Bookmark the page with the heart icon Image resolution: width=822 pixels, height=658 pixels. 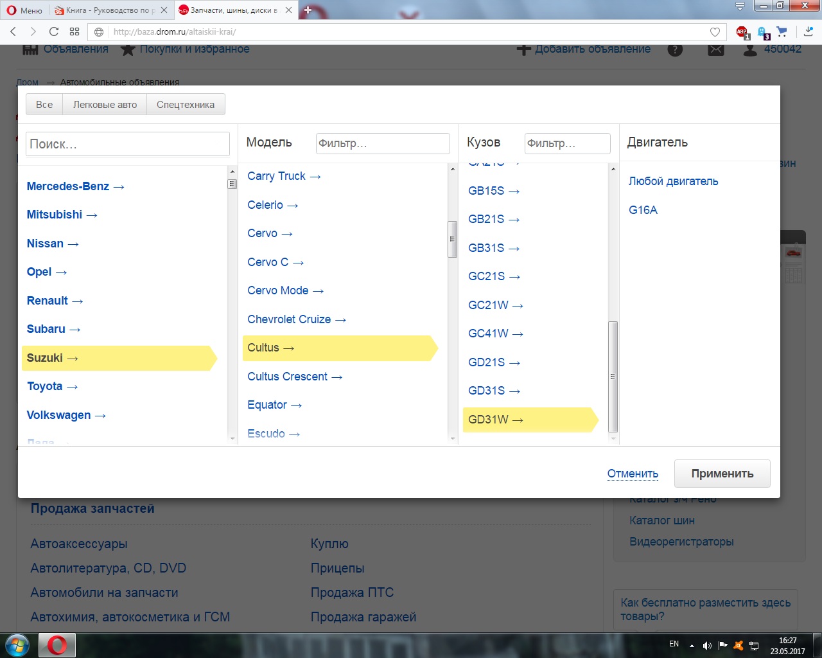click(x=715, y=31)
